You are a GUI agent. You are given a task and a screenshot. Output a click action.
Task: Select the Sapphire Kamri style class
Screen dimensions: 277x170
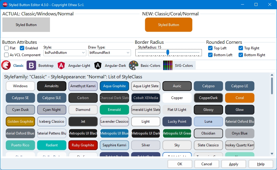[114, 145]
